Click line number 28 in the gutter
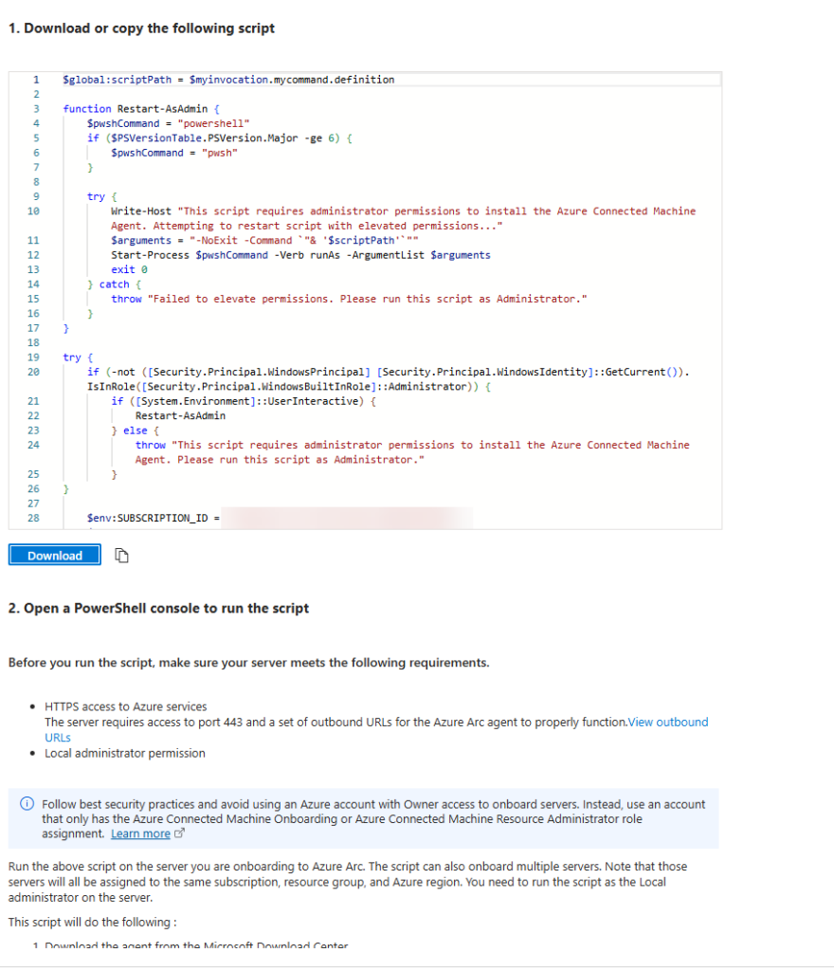 [x=33, y=518]
